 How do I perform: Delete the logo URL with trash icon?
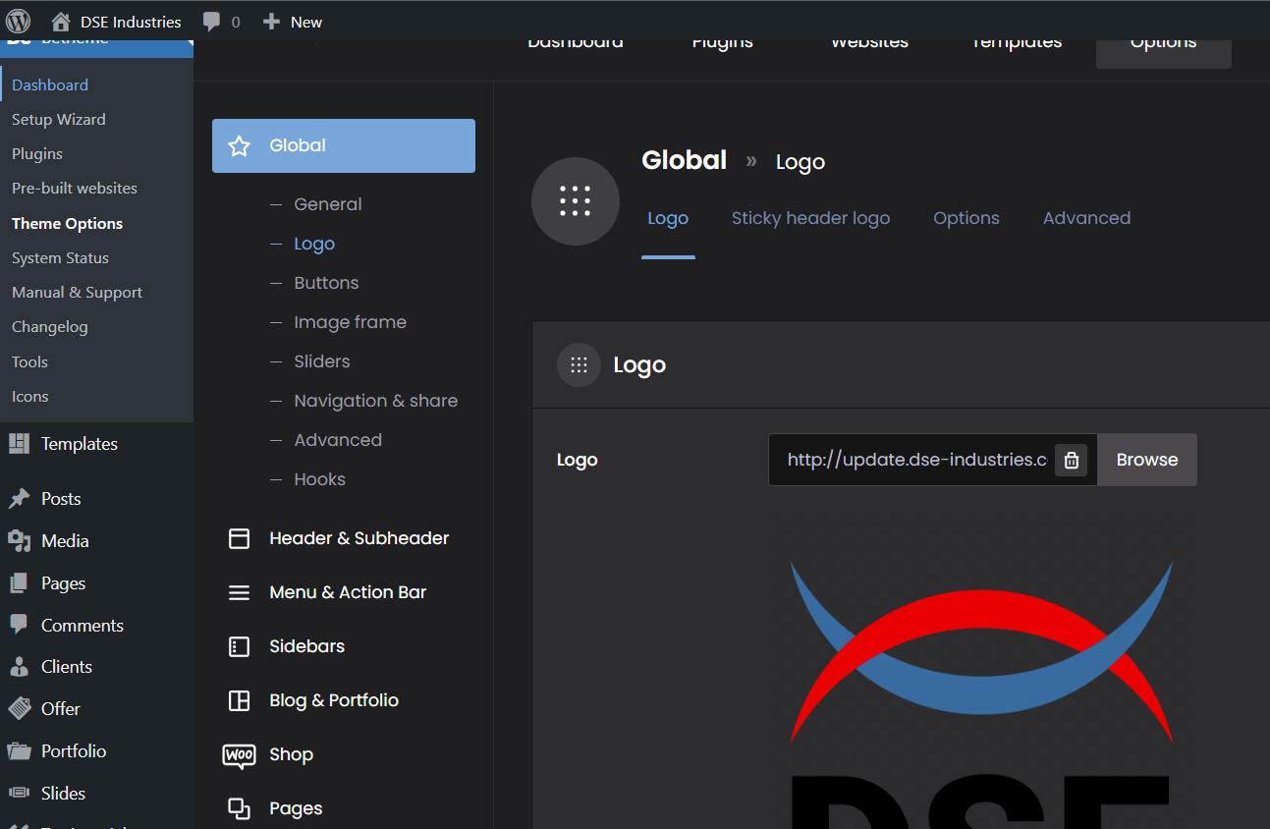point(1072,460)
